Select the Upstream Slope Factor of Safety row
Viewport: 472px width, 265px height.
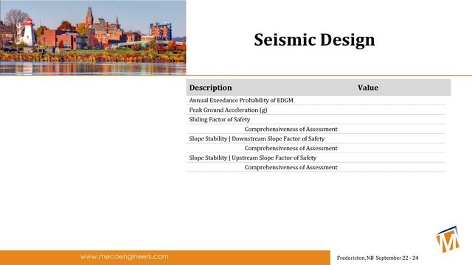pyautogui.click(x=316, y=158)
